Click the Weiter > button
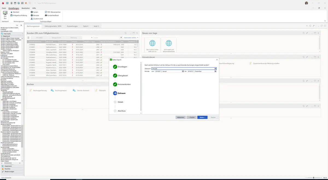This screenshot has height=180, width=328. point(202,117)
